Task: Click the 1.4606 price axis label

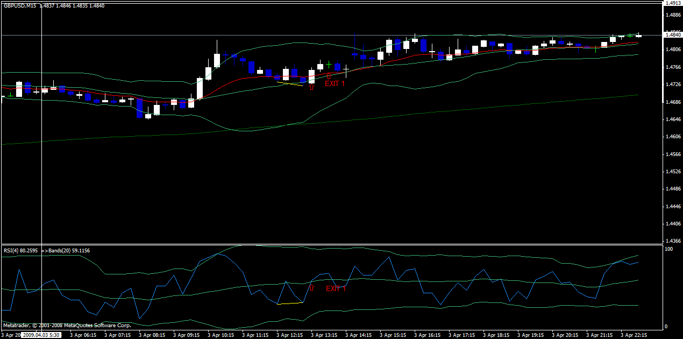Action: pos(673,137)
